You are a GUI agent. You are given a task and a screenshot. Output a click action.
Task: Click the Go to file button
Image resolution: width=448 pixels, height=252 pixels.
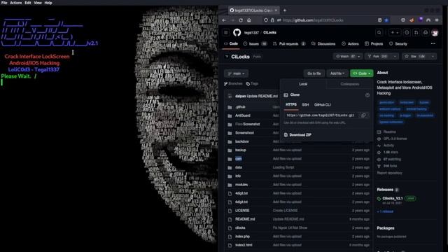point(314,73)
